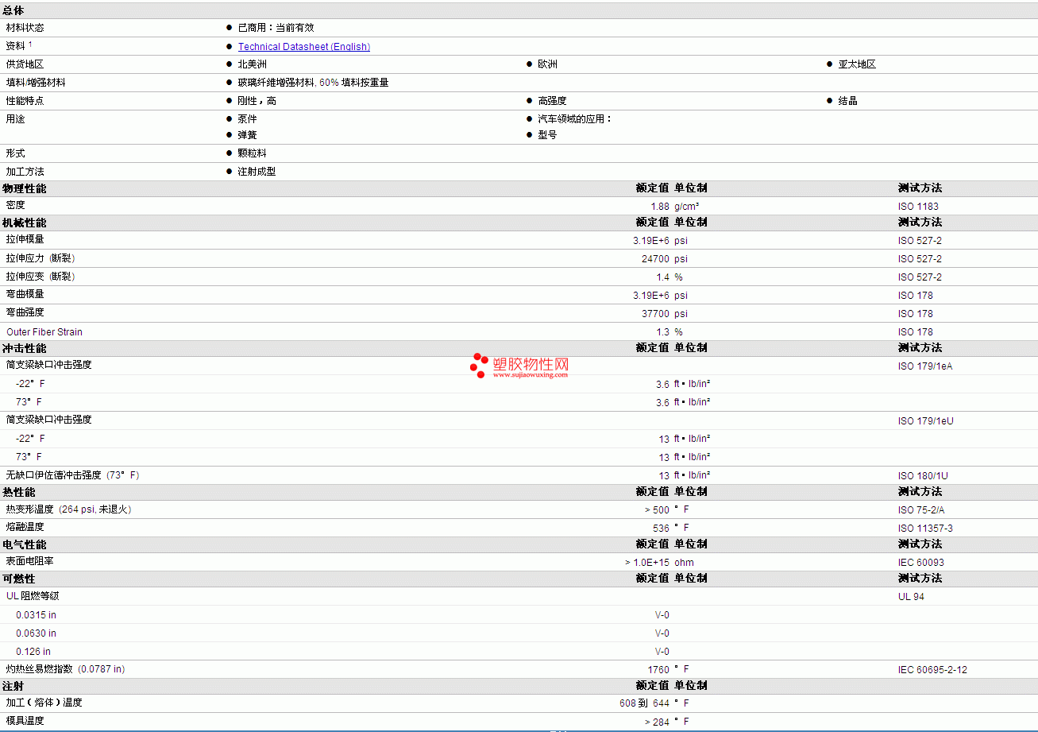Viewport: 1038px width, 732px height.
Task: Click the V-0 rating for 0.126 in
Action: [x=662, y=652]
